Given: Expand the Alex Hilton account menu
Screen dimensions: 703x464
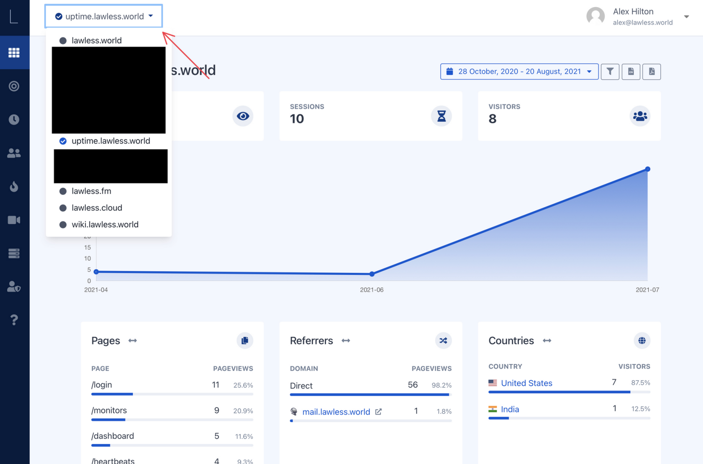Looking at the screenshot, I should click(x=686, y=17).
